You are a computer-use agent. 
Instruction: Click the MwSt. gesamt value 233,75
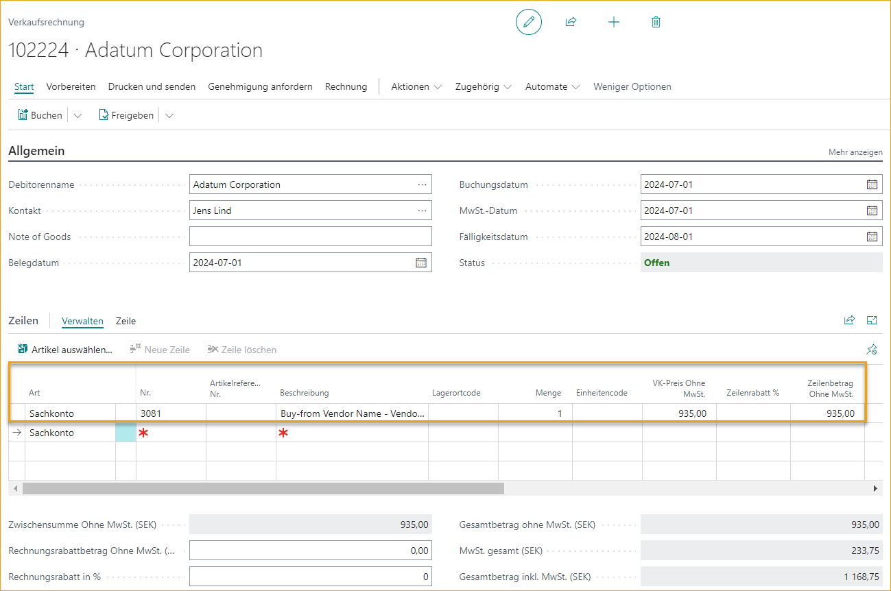pyautogui.click(x=761, y=551)
